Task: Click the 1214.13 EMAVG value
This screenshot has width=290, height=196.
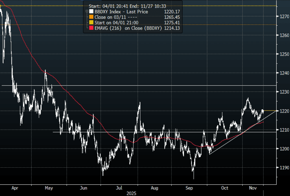Action: (x=172, y=28)
